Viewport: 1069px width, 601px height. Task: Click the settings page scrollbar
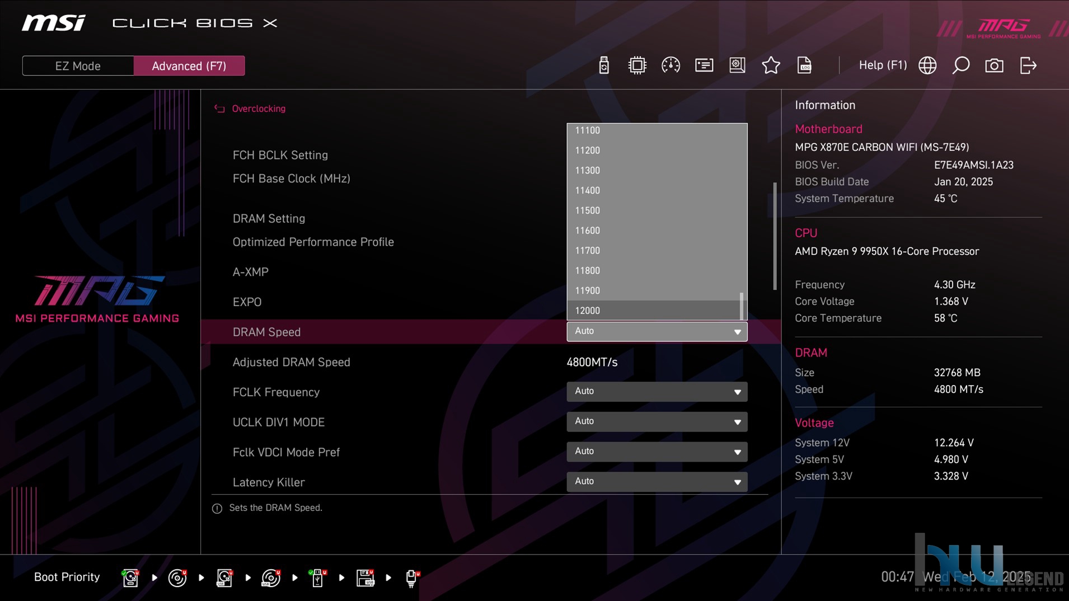pyautogui.click(x=775, y=236)
